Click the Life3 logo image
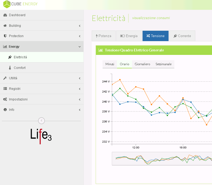212x185 pixels. pos(41,136)
